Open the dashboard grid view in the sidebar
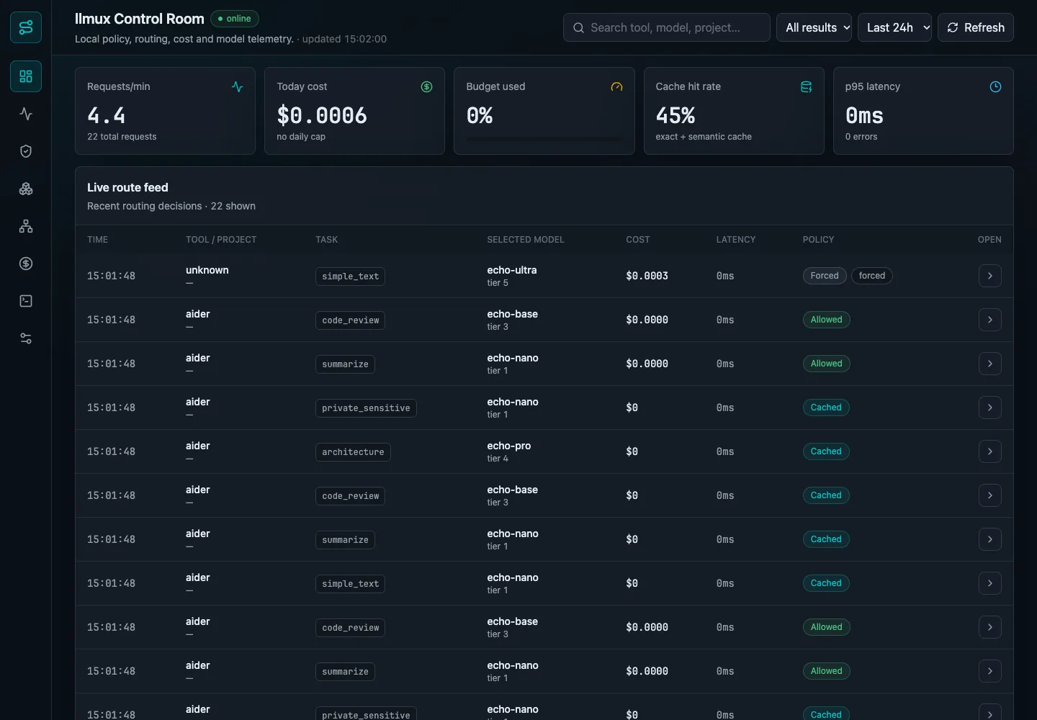Screen dimensions: 1037x720 pos(26,76)
